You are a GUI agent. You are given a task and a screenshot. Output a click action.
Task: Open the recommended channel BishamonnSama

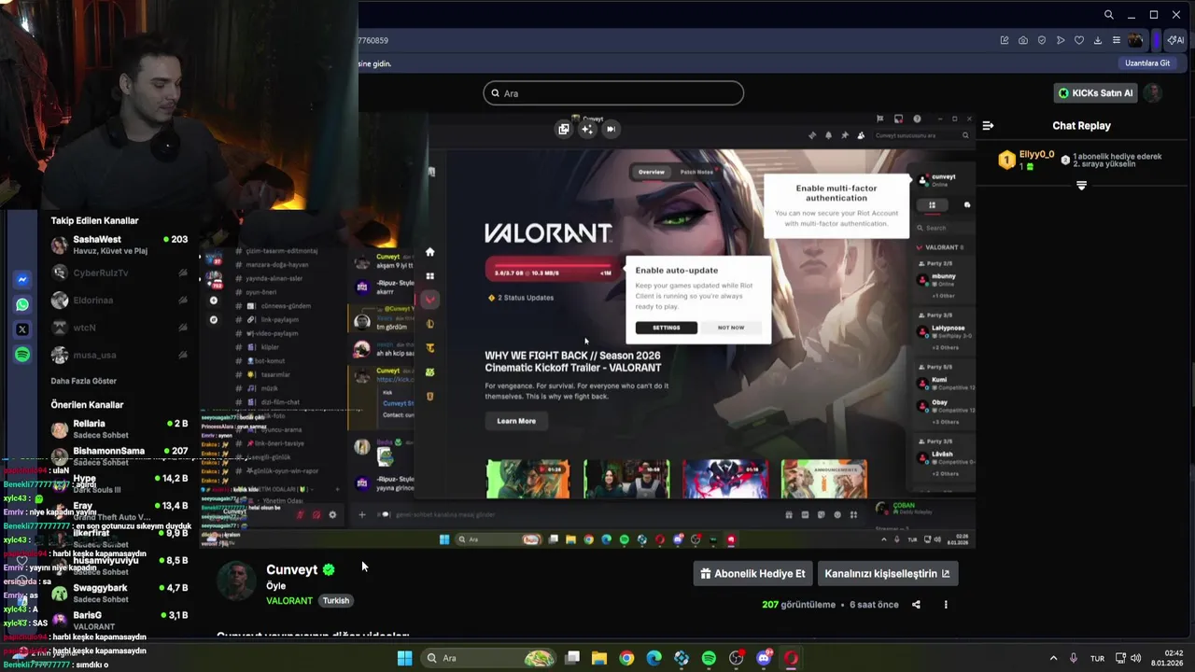119,455
